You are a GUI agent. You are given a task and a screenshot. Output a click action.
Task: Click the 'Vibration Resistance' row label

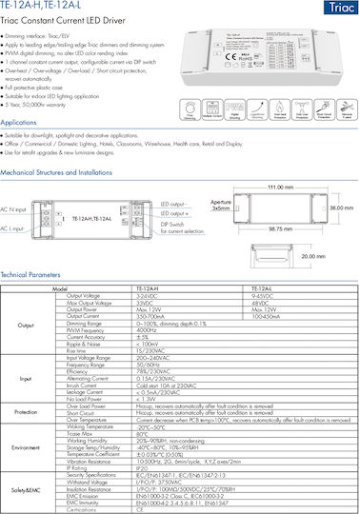pos(89,462)
